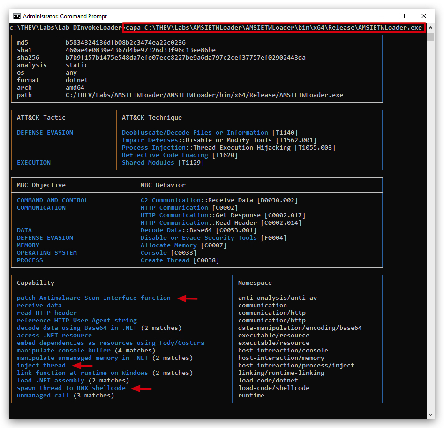The image size is (444, 428).
Task: Click 'Reflective Code Loading' technique text
Action: point(165,155)
